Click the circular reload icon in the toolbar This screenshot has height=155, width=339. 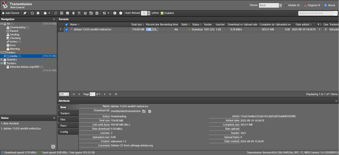coord(32,13)
